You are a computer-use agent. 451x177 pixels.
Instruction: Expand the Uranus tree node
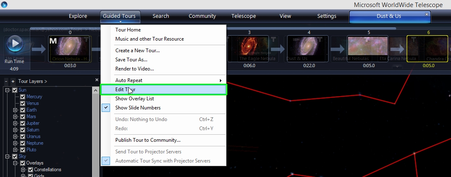[15, 136]
